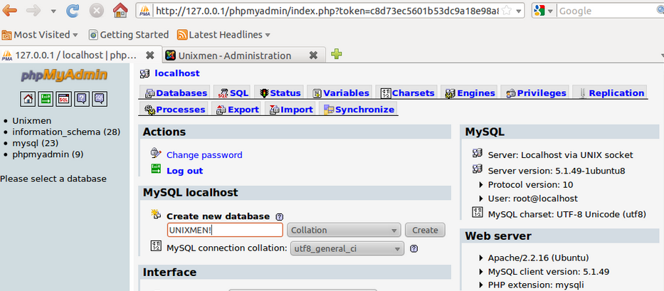The width and height of the screenshot is (664, 291).
Task: Open the Export tab
Action: (237, 110)
